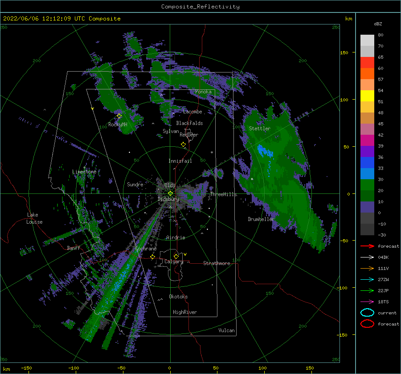Click the Sylvan label
The width and height of the screenshot is (401, 374).
(171, 131)
